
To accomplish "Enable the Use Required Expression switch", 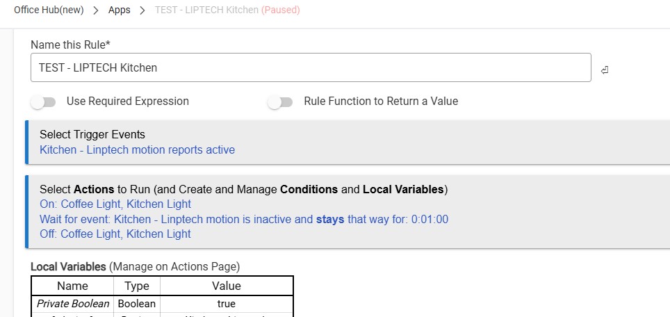I will [43, 102].
